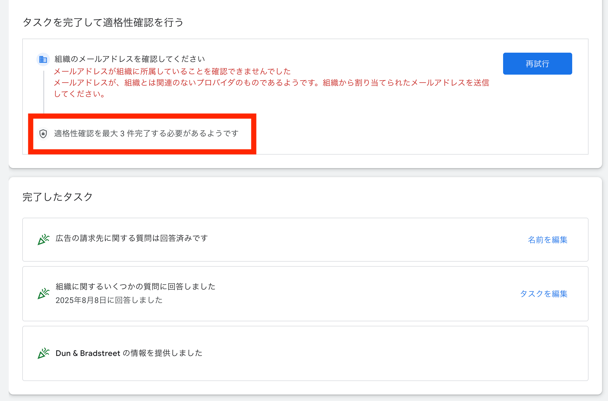The height and width of the screenshot is (401, 608).
Task: Click the 2025年8月8日に回答しました date line
Action: [x=109, y=300]
